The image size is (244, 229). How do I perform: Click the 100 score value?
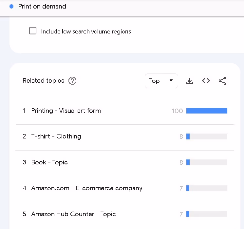(x=178, y=111)
